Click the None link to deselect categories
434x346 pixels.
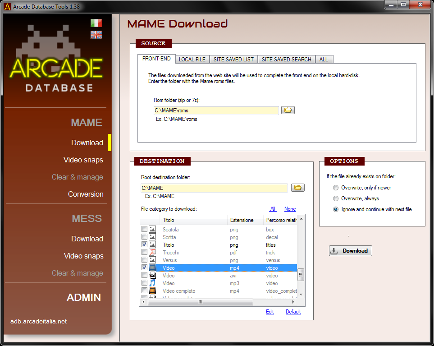point(290,209)
